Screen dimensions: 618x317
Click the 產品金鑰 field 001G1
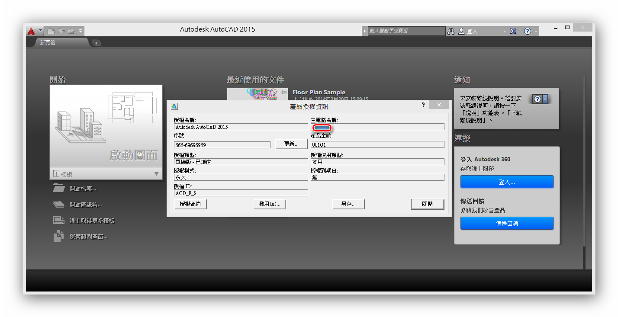pos(377,144)
